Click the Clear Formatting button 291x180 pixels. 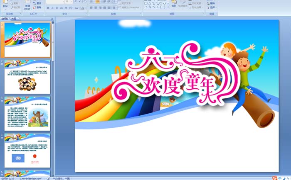(85, 2)
